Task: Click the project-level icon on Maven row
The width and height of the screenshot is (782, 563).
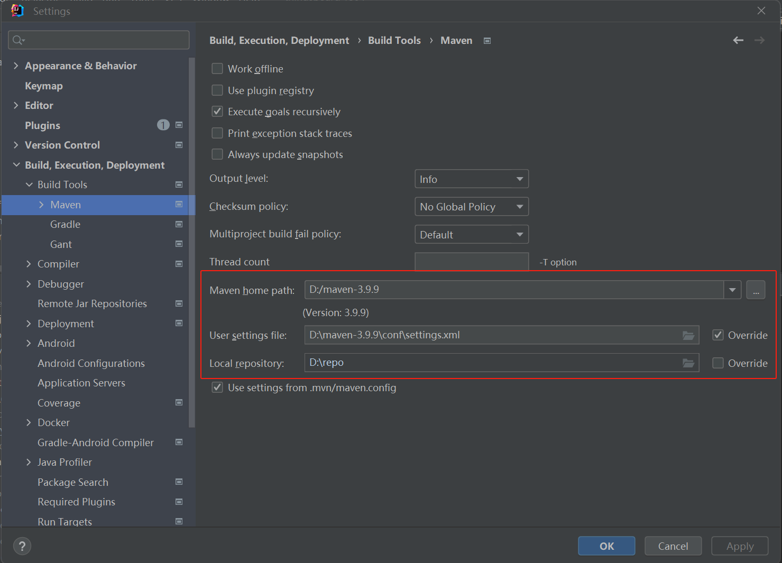Action: tap(179, 205)
